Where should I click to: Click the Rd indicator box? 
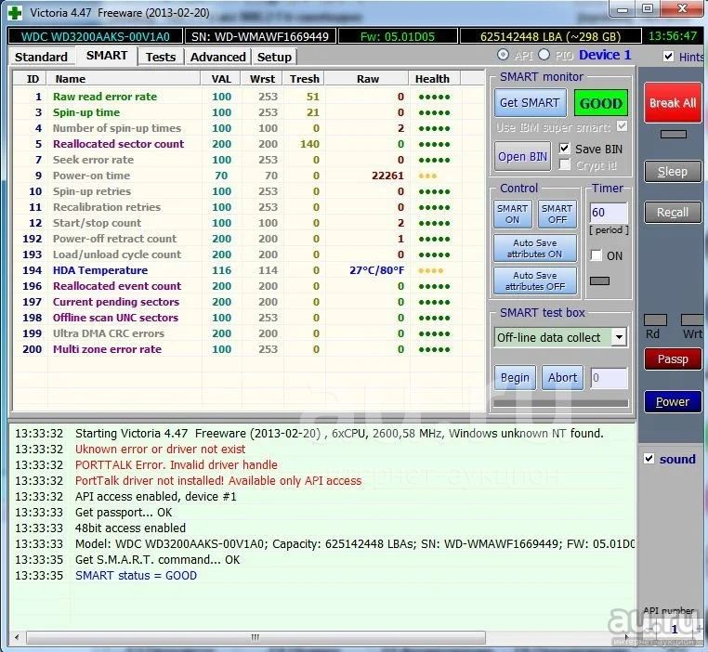[655, 319]
